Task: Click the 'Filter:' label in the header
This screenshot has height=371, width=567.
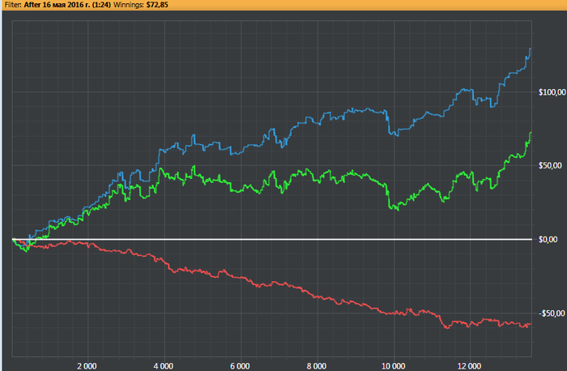Action: point(13,5)
